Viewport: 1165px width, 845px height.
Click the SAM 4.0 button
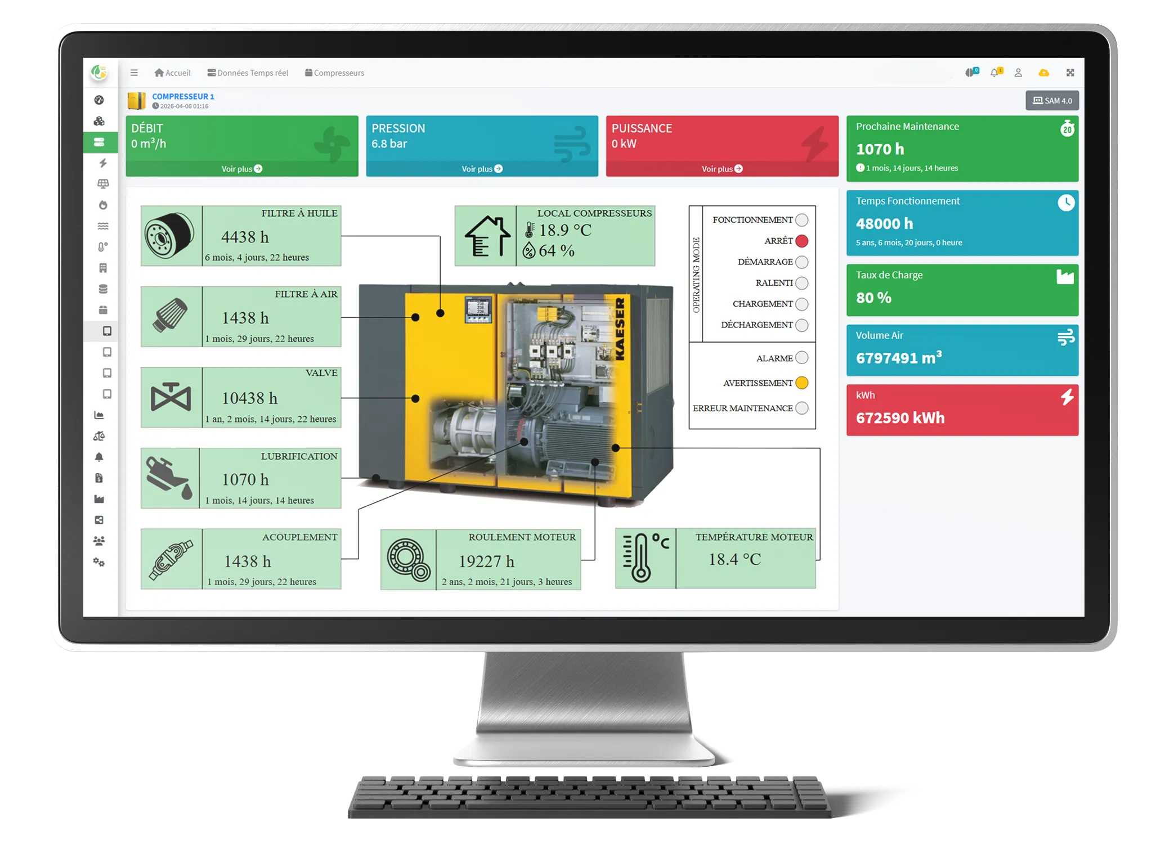pos(1052,101)
